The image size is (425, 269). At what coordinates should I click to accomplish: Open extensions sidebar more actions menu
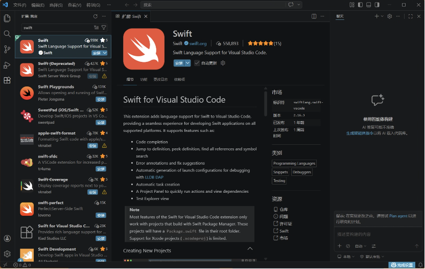[104, 16]
